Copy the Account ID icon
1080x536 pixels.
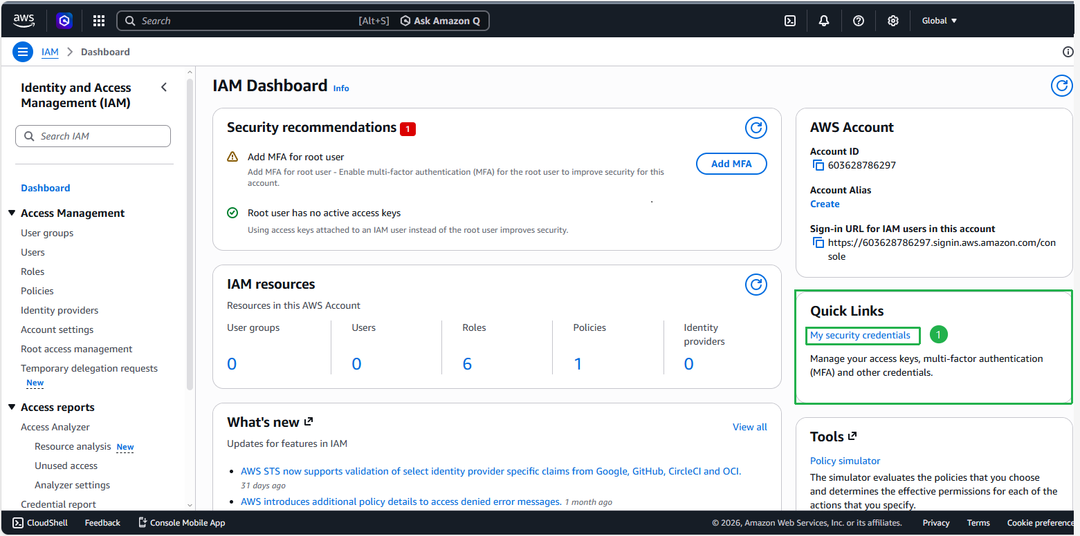818,165
